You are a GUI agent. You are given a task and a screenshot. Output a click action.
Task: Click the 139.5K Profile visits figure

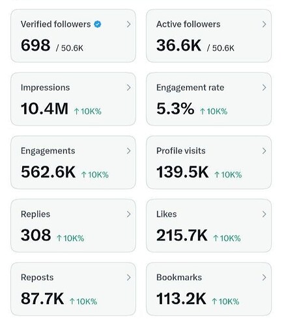click(182, 172)
